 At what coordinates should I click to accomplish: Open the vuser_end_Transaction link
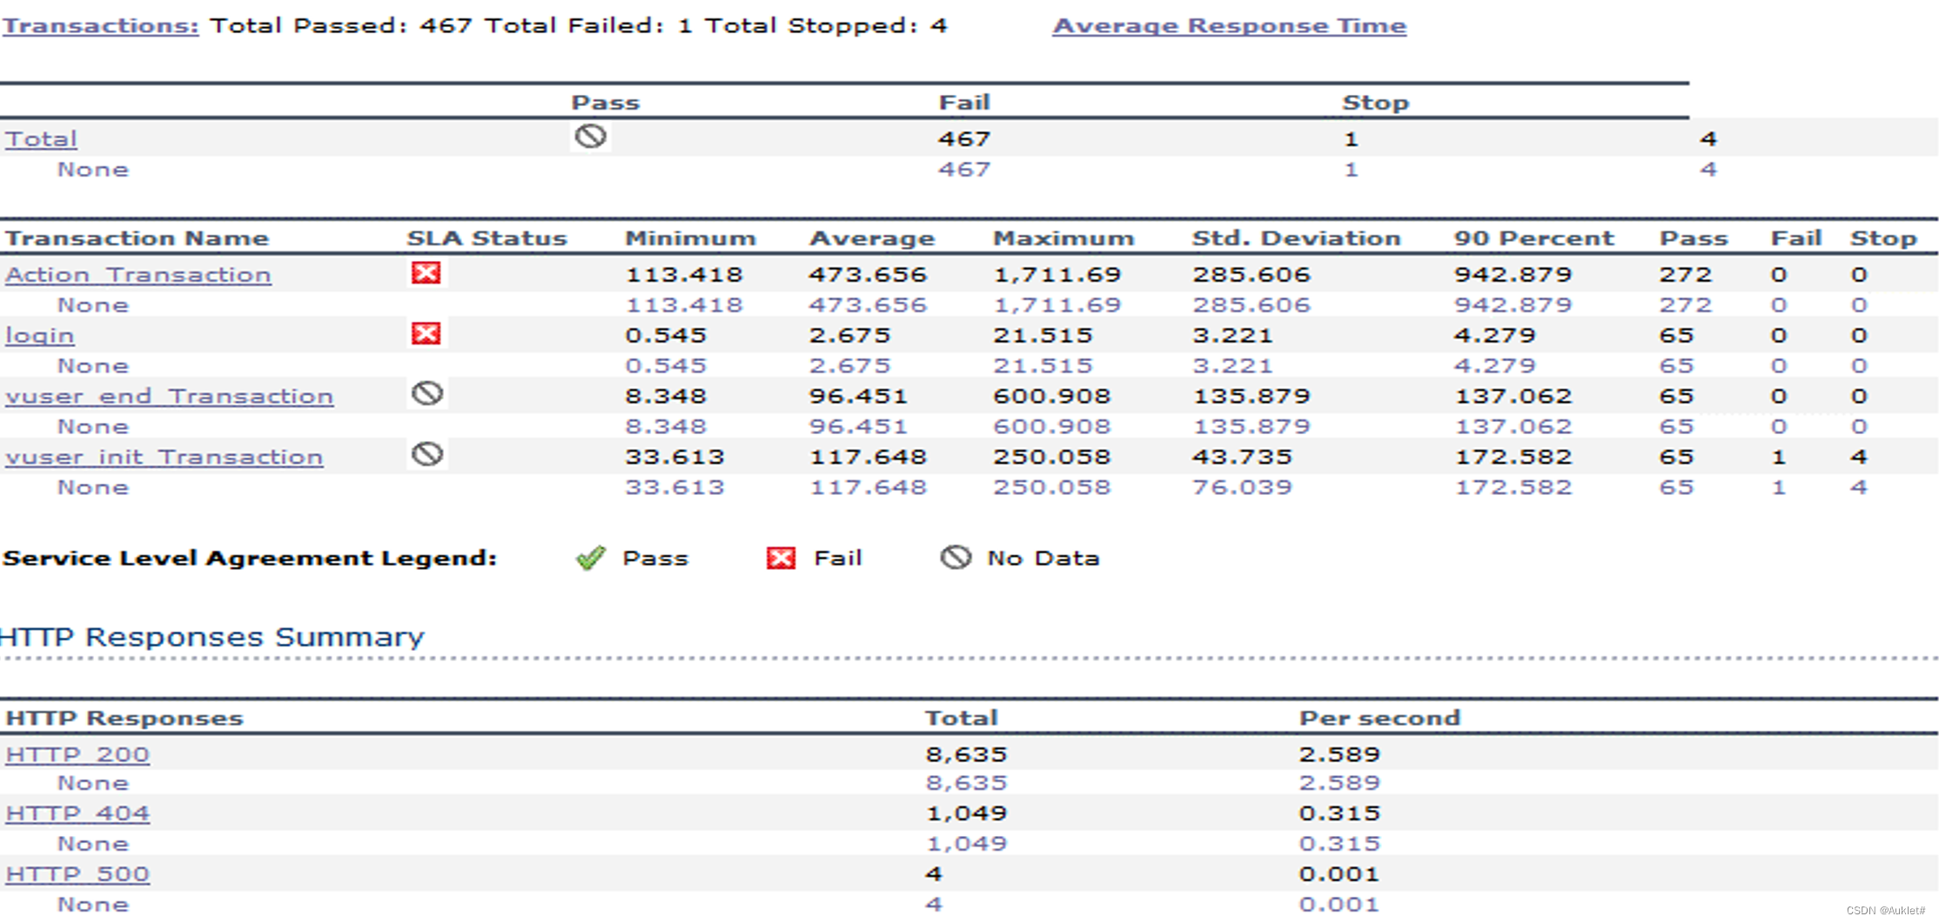(170, 397)
